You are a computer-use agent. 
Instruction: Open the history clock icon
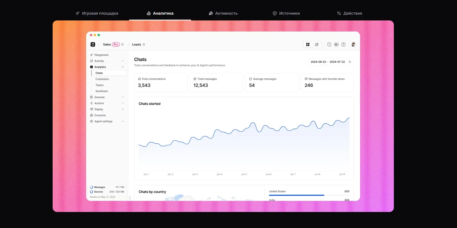(329, 44)
